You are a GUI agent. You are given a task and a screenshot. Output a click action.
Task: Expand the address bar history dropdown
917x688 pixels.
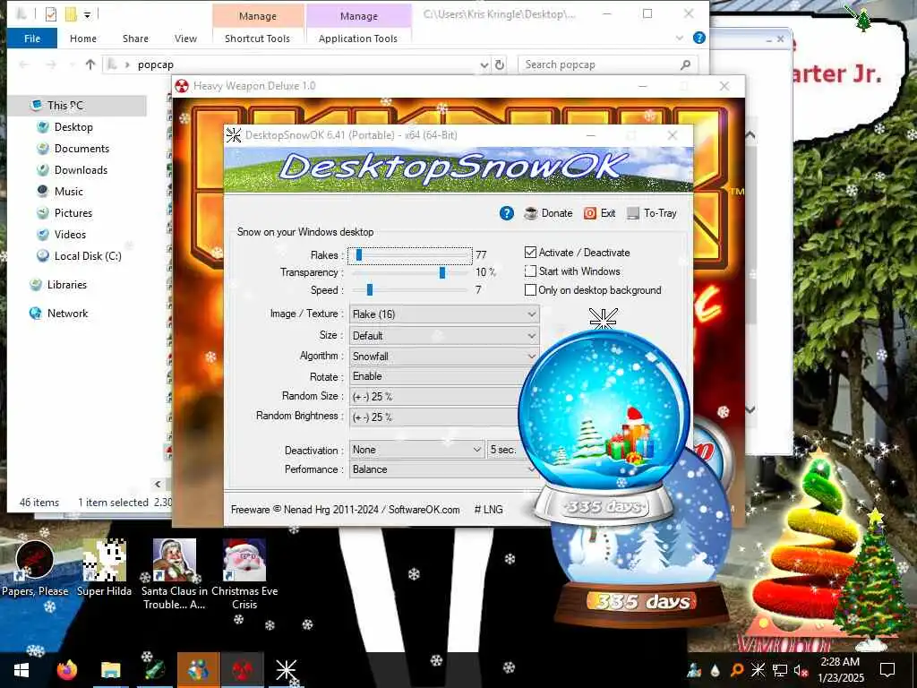click(x=484, y=64)
